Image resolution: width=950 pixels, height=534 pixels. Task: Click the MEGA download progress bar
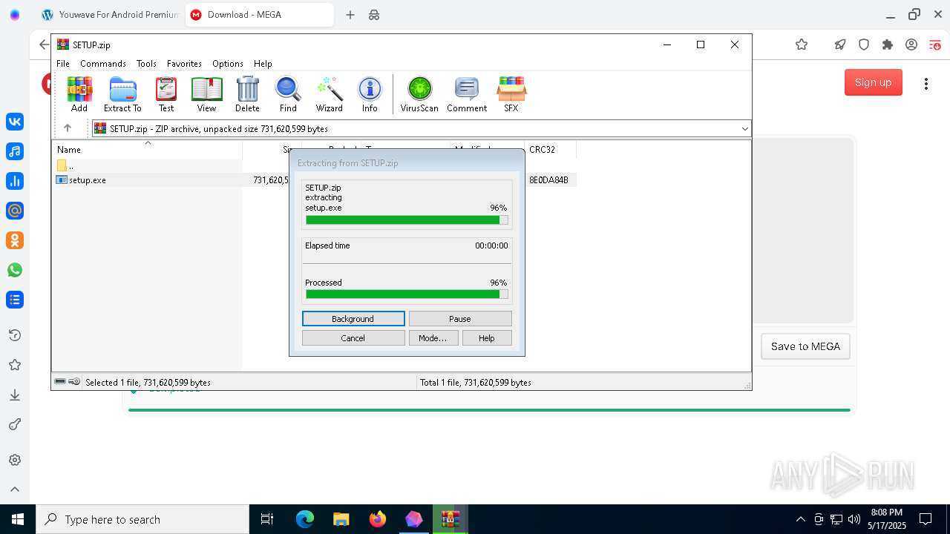[489, 409]
